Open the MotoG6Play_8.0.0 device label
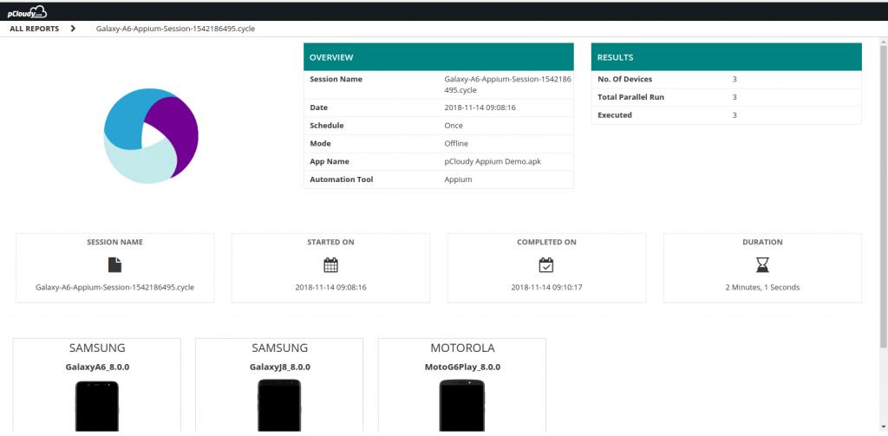888x436 pixels. coord(462,367)
